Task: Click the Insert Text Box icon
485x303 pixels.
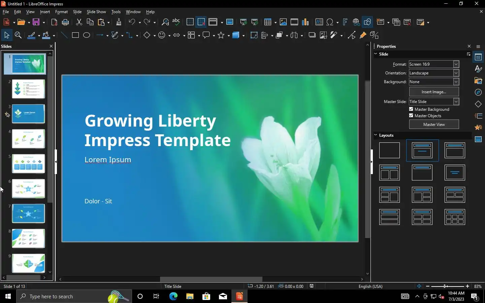Action: pos(319,22)
